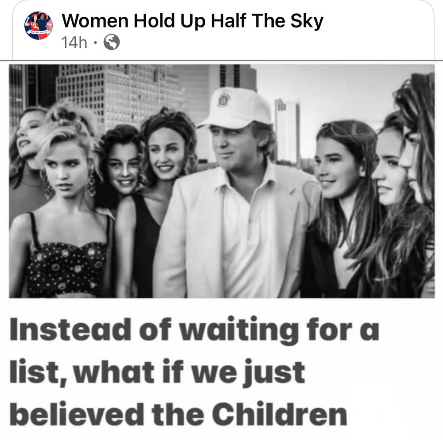
Task: Click the dot separator beside 14h
Action: coord(95,43)
